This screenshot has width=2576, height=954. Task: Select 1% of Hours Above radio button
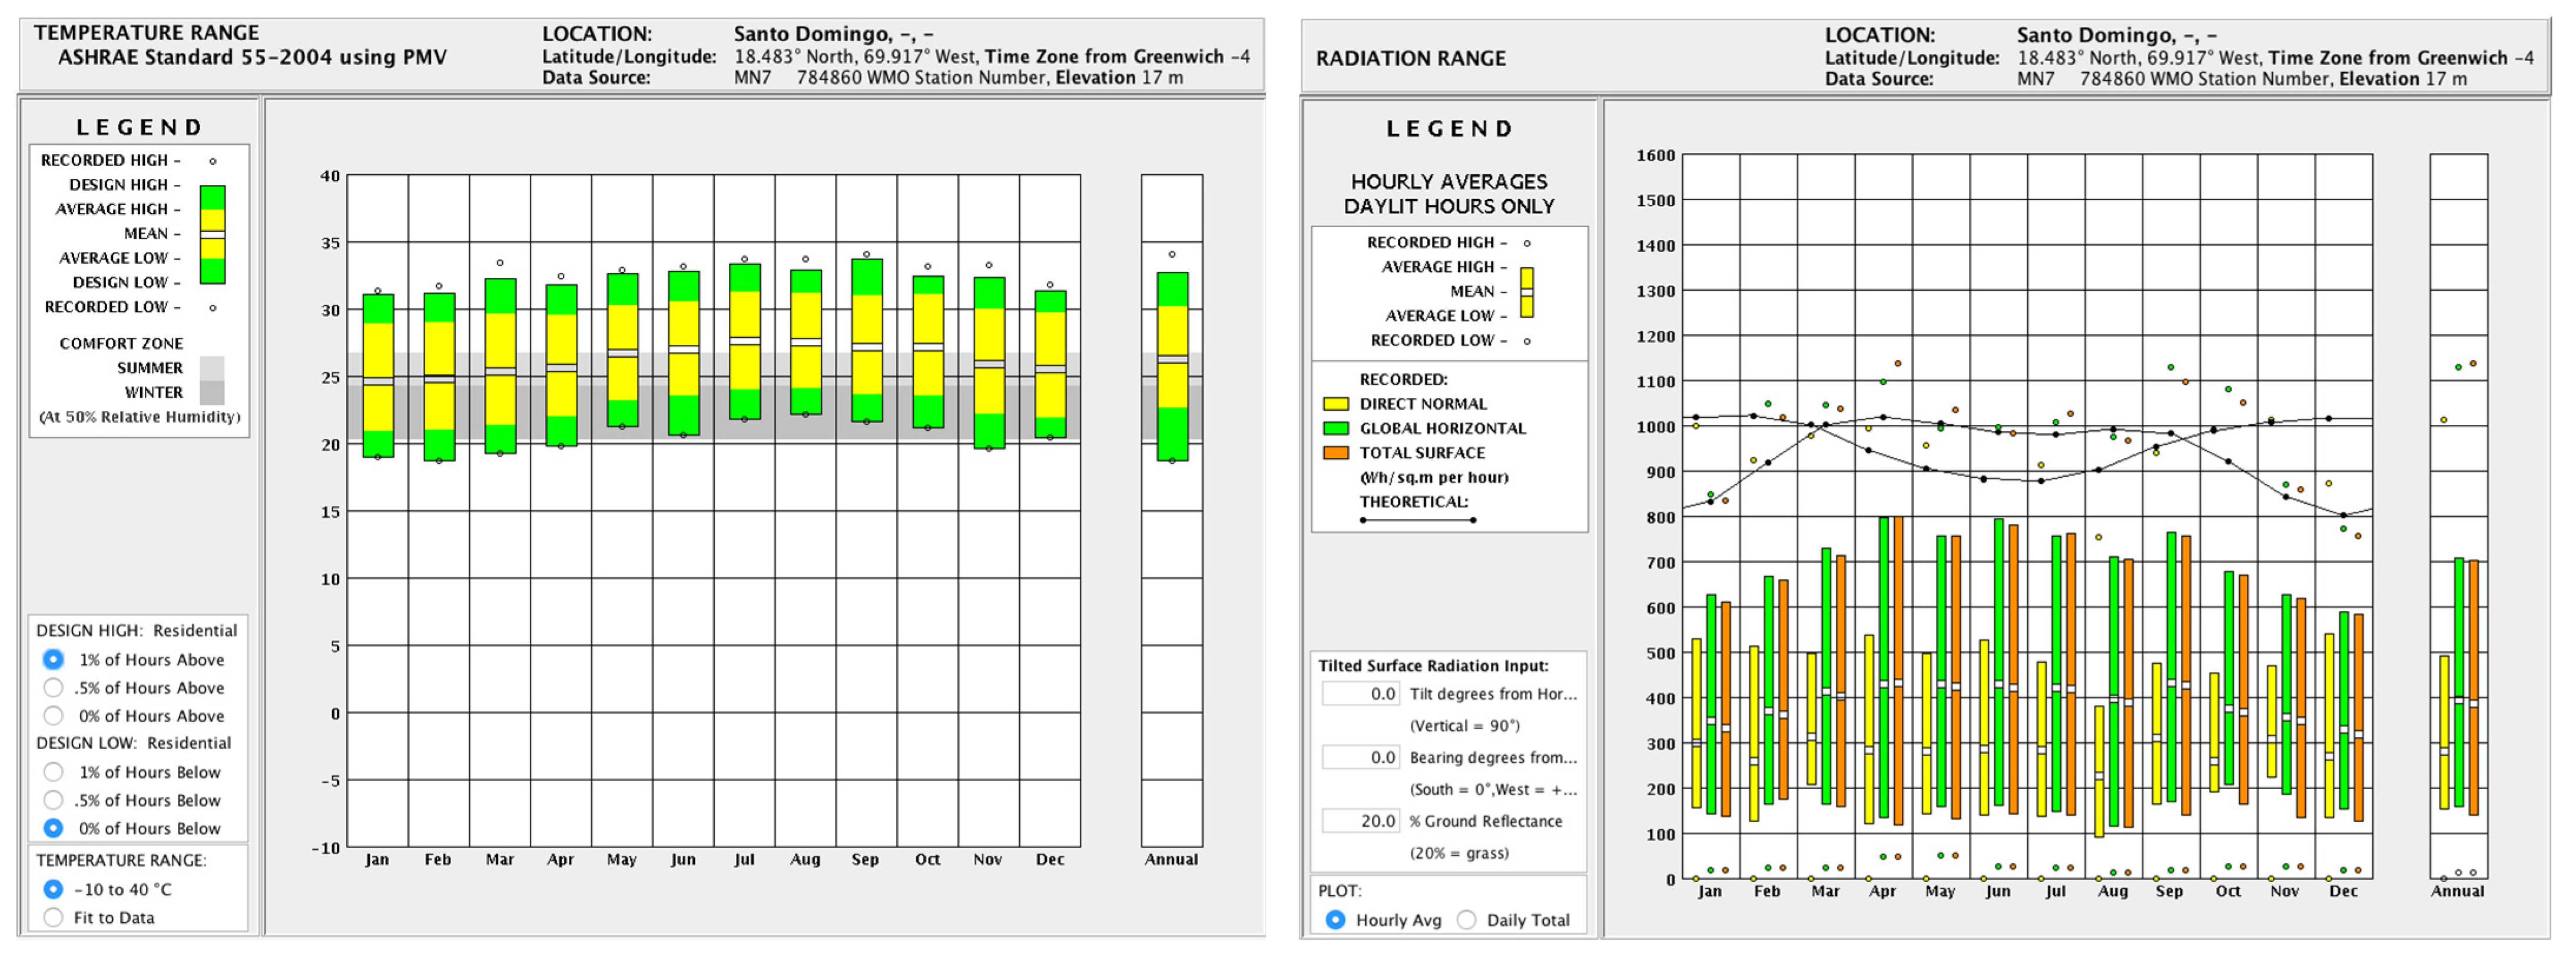click(54, 659)
